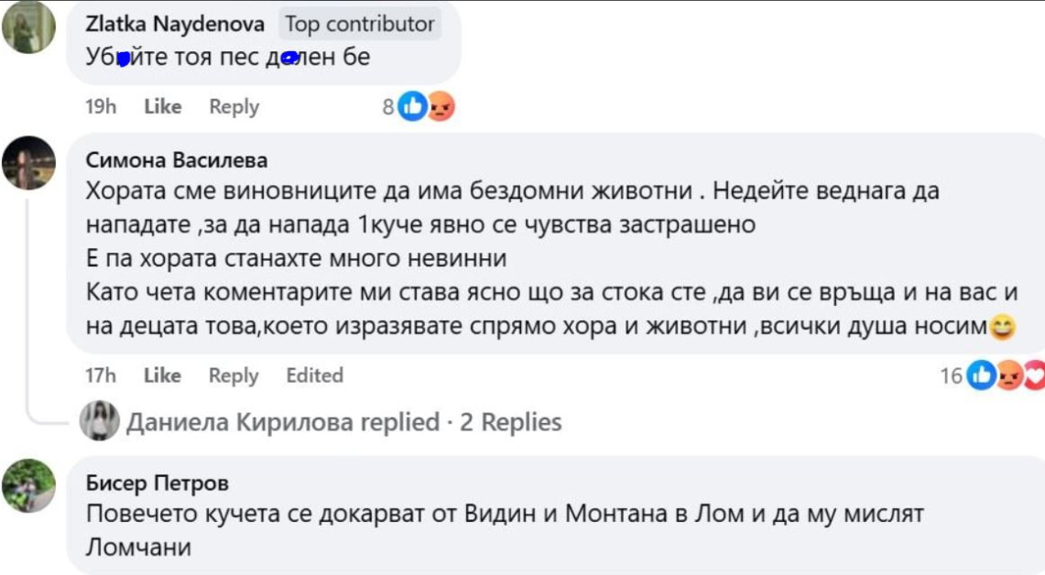Click the 19h timestamp

pos(101,107)
